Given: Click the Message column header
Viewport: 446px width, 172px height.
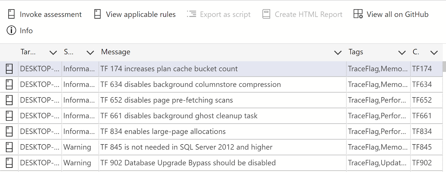Looking at the screenshot, I should pyautogui.click(x=116, y=52).
